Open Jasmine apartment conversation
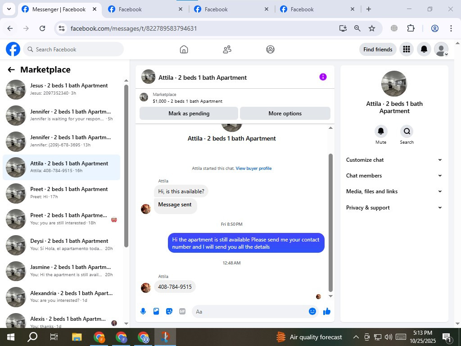The image size is (461, 346). coord(62,271)
